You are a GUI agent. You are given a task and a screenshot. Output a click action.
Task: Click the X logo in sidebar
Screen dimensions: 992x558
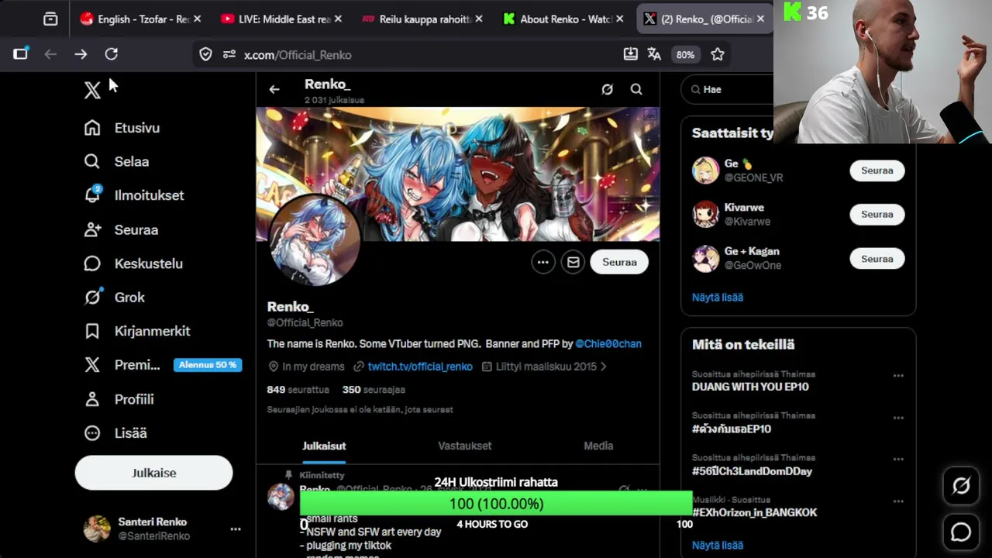coord(92,90)
